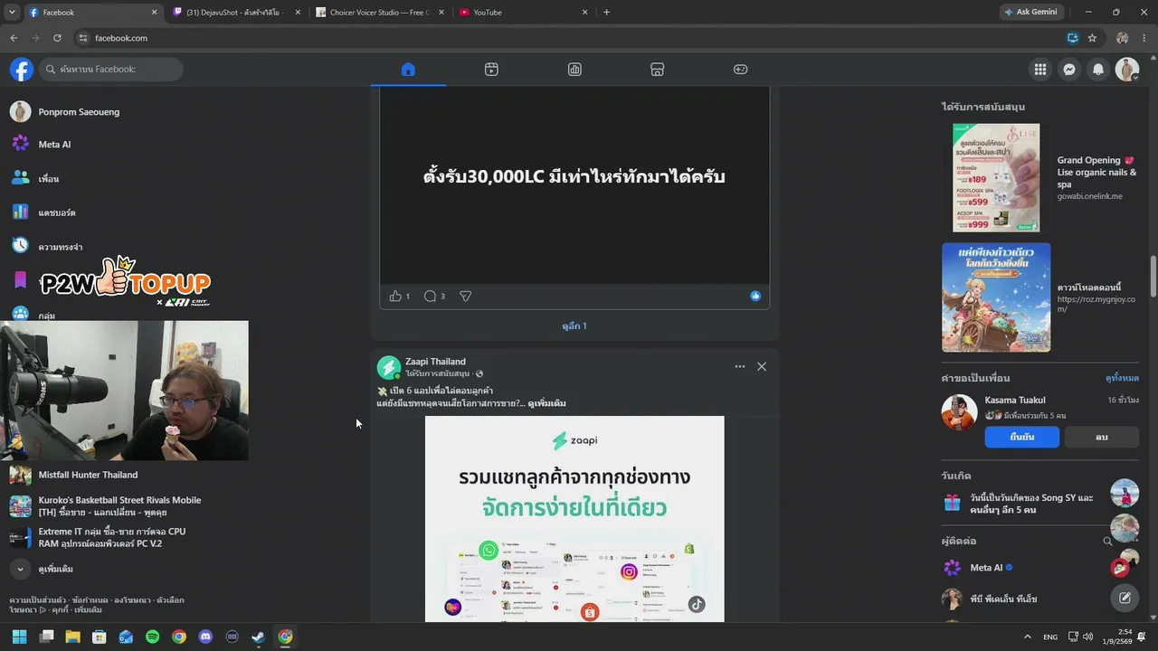1158x651 pixels.
Task: Click the Facebook logo
Action: (22, 70)
